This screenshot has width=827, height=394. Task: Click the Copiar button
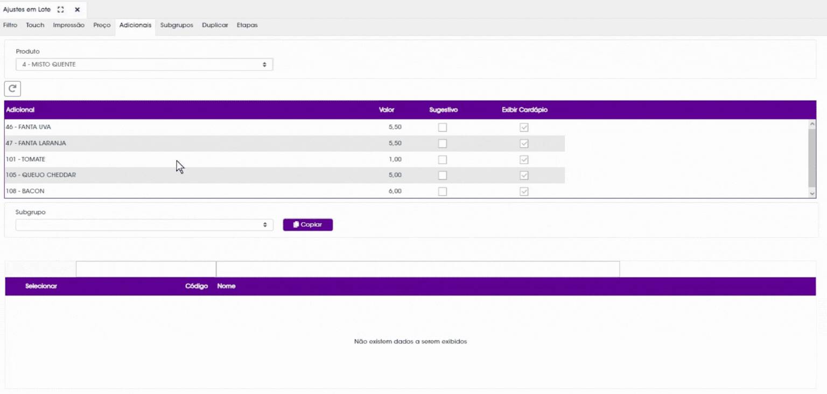[308, 224]
